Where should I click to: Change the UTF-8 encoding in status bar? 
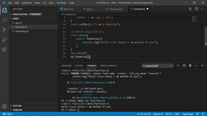click(x=169, y=114)
